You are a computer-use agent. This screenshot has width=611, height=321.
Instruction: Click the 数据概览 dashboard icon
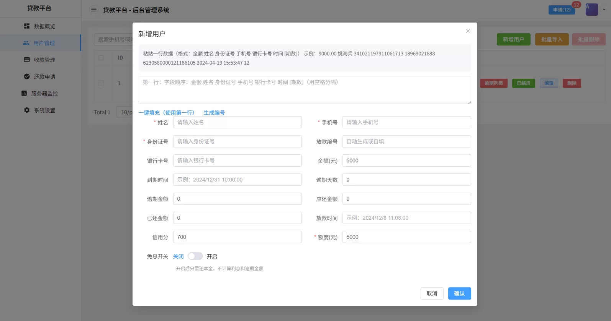pyautogui.click(x=27, y=26)
